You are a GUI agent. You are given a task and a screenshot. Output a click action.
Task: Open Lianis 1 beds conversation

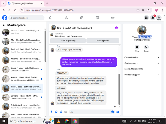click(22, 69)
